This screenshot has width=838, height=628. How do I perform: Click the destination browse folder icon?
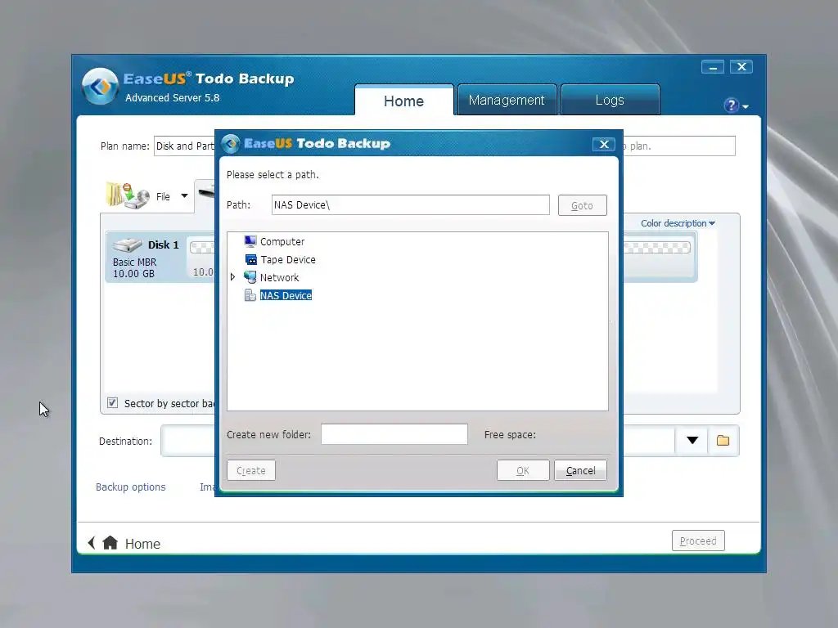[723, 441]
